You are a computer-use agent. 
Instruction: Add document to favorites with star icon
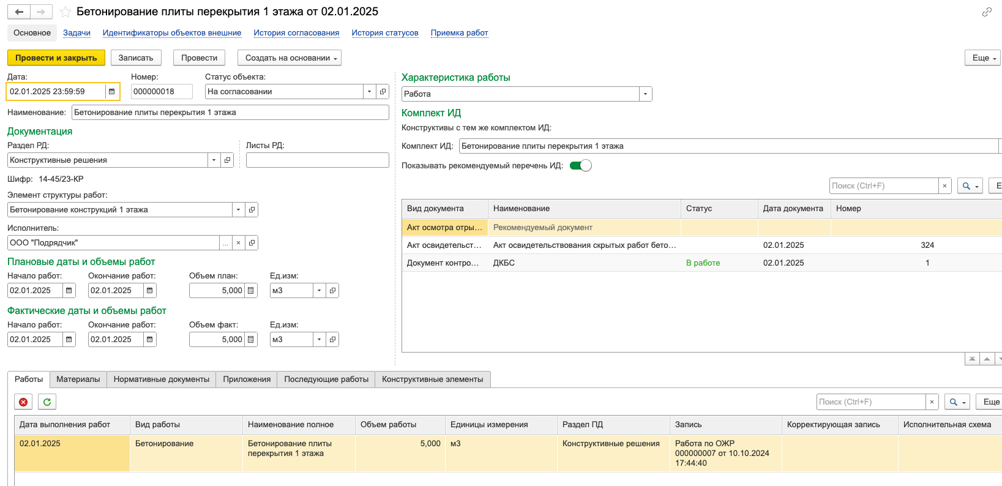(x=65, y=12)
